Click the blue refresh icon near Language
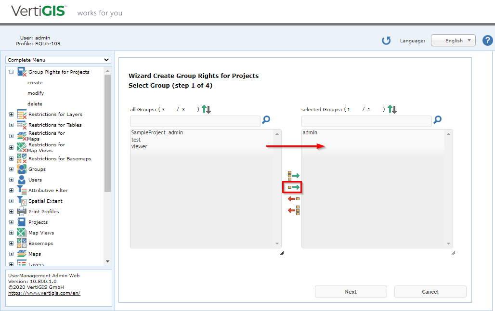The width and height of the screenshot is (495, 311). click(386, 40)
